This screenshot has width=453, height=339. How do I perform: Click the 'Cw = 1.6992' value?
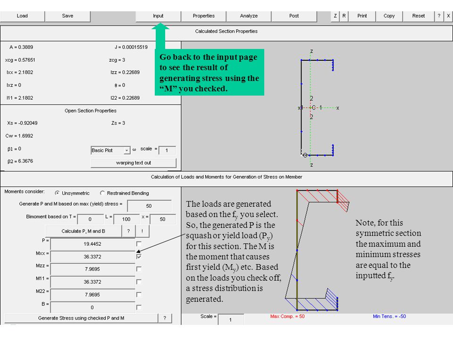click(x=19, y=136)
